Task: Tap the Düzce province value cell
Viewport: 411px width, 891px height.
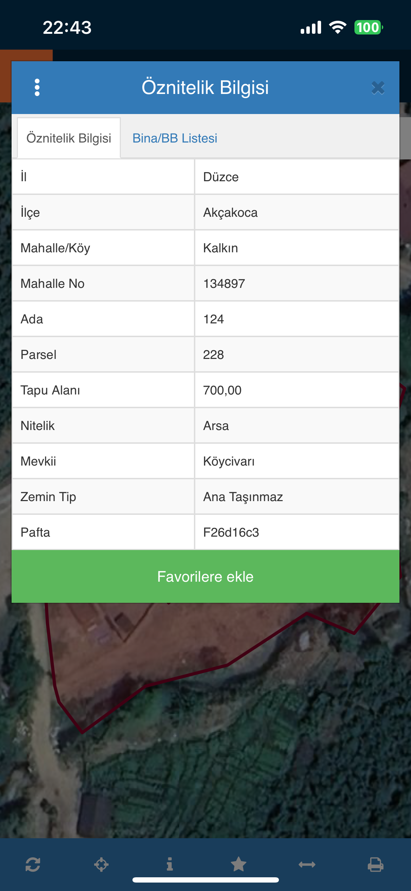Action: point(296,177)
